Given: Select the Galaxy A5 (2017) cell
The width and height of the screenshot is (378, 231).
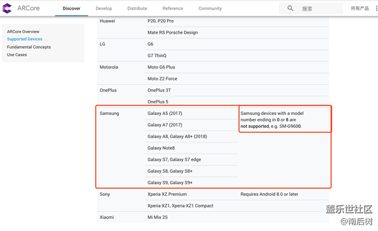Looking at the screenshot, I should [x=165, y=113].
